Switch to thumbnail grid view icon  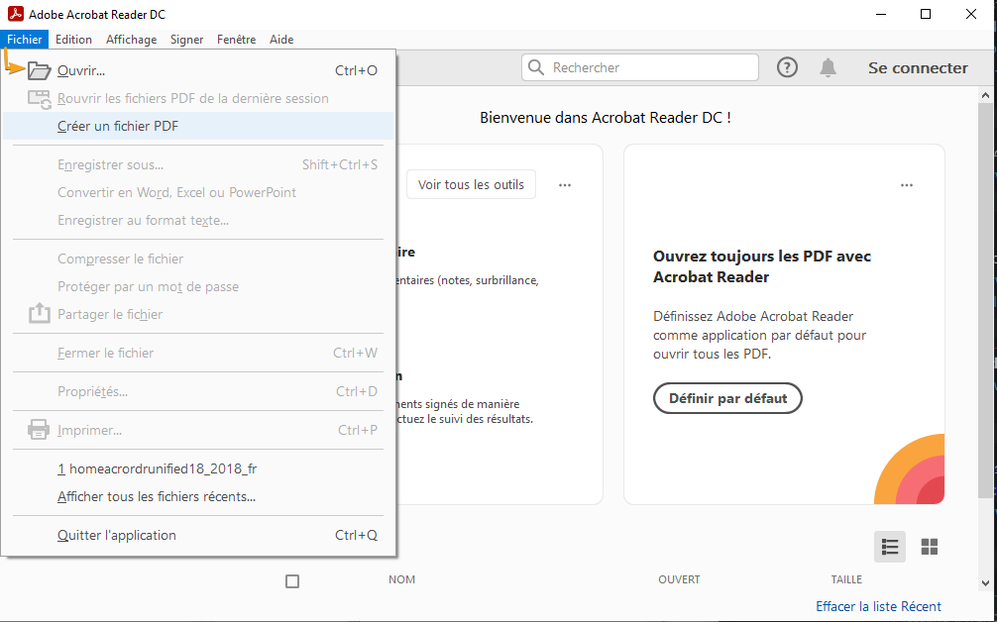tap(929, 547)
